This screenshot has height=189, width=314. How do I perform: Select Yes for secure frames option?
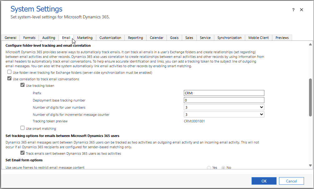[209, 168]
